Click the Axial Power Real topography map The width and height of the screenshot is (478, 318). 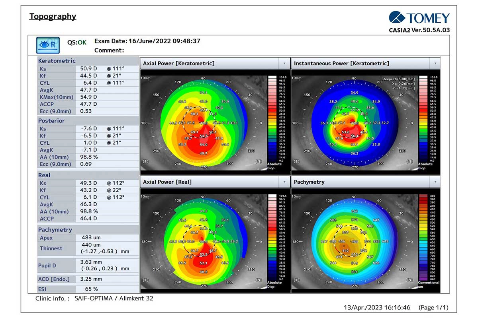203,241
